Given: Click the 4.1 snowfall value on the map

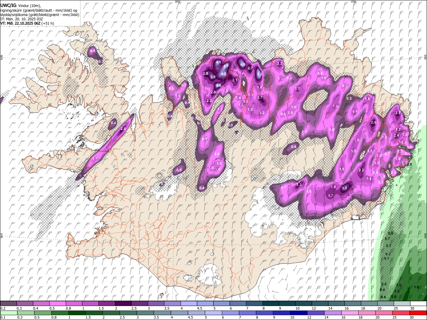Looking at the screenshot, I should 219,62.
